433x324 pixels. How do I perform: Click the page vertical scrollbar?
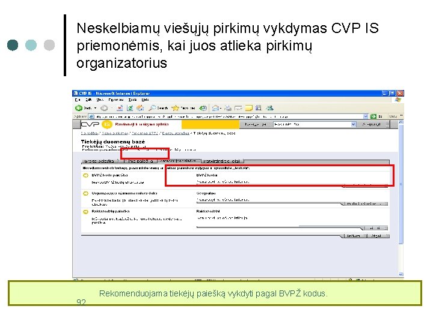(401, 199)
